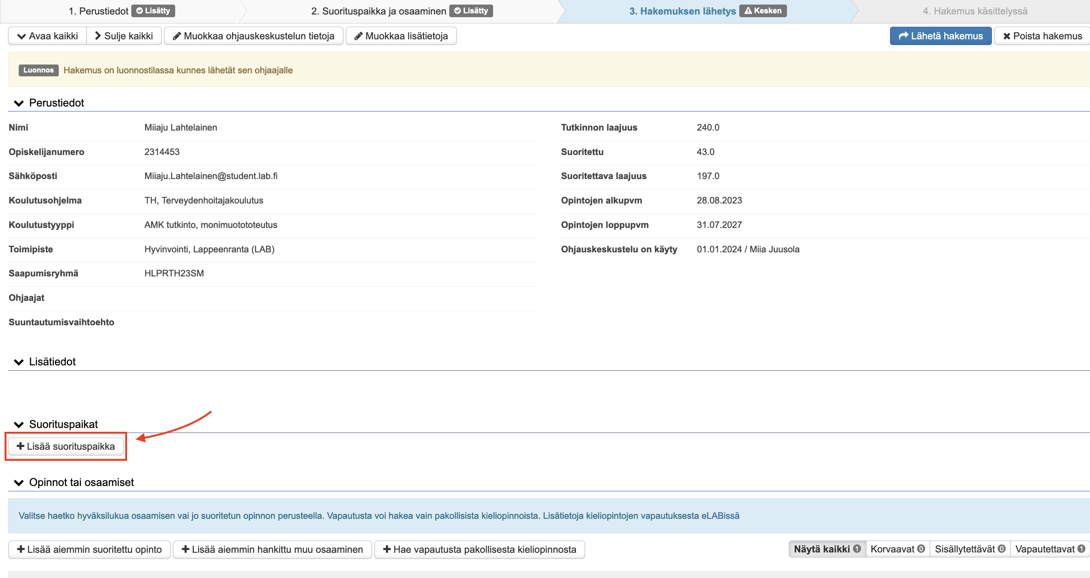
Task: Collapse the Opinnot tai osaamiset section
Action: point(19,483)
